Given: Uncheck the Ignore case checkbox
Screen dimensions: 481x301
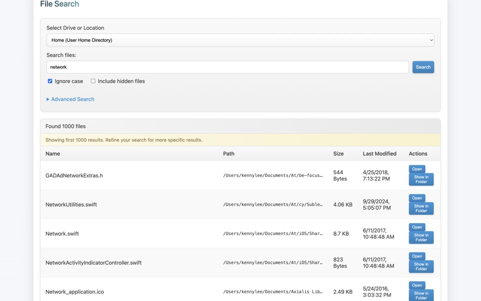Looking at the screenshot, I should 50,81.
